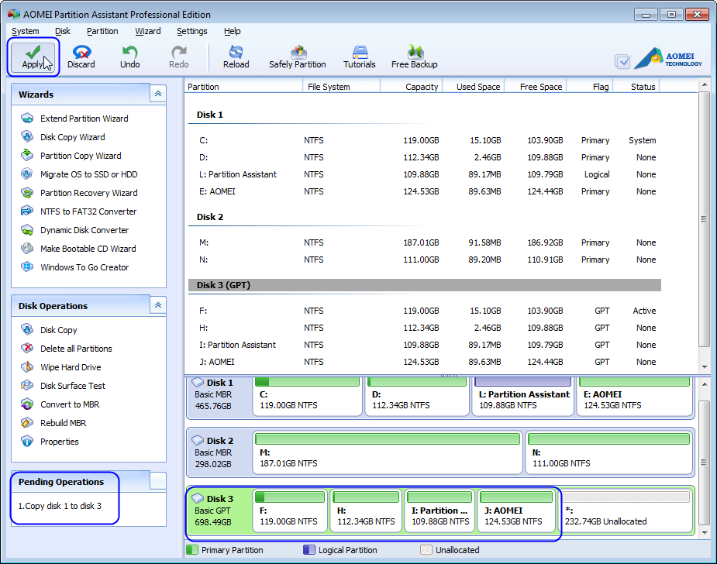717x564 pixels.
Task: Sort by the Capacity column header
Action: [421, 87]
